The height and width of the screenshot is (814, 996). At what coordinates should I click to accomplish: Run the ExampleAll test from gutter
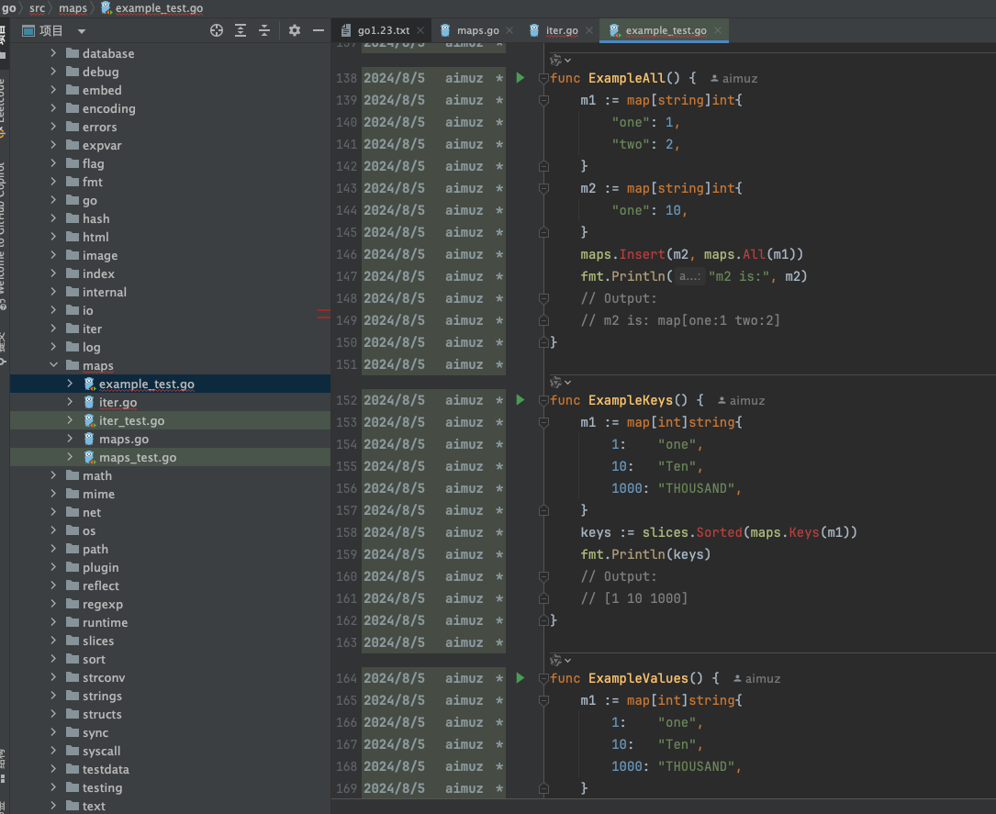[520, 78]
